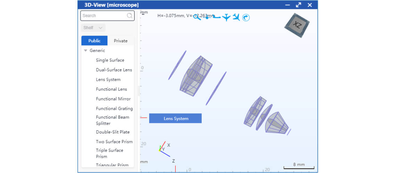396x173 pixels.
Task: Click the L-shaped icon in the view toolbar
Action: (x=217, y=17)
